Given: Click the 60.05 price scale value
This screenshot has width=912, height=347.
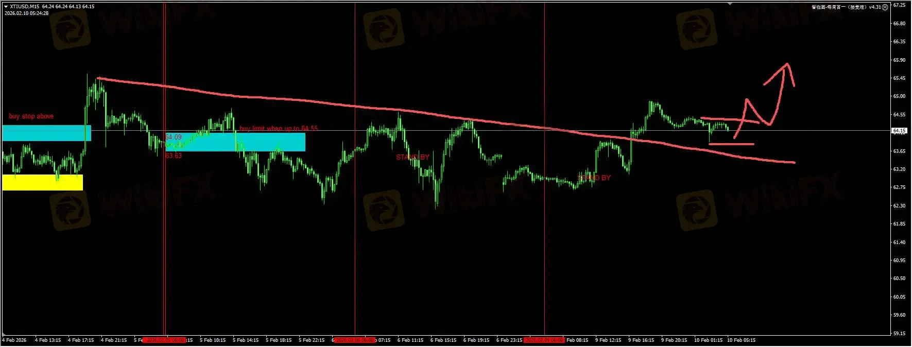Looking at the screenshot, I should coord(899,297).
